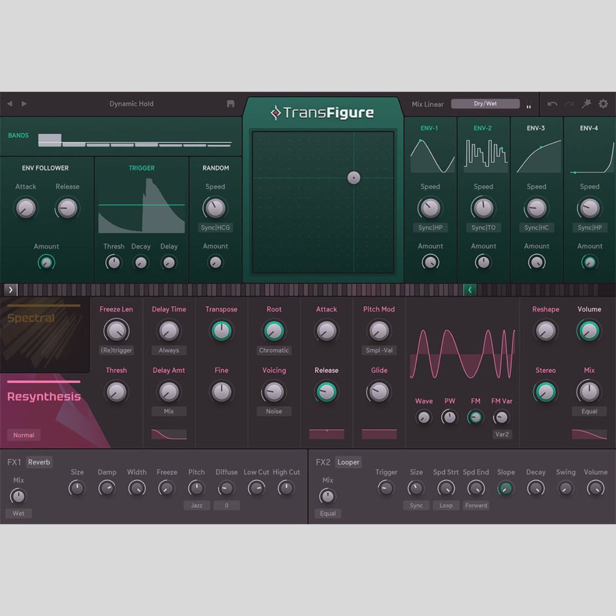Toggle the FX2 Spd Strt Loop option
616x616 pixels.
point(446,505)
